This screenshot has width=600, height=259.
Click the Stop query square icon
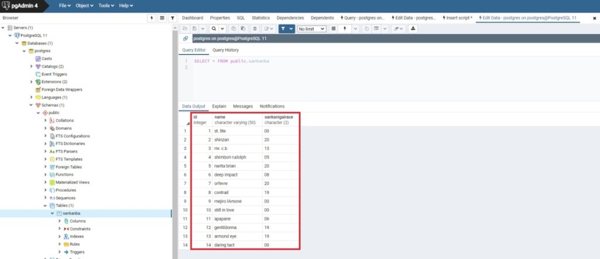coord(333,28)
